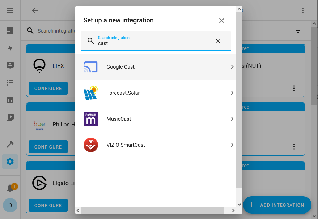
Task: Click dialog vertical scrollbar up arrow
Action: 239,9
